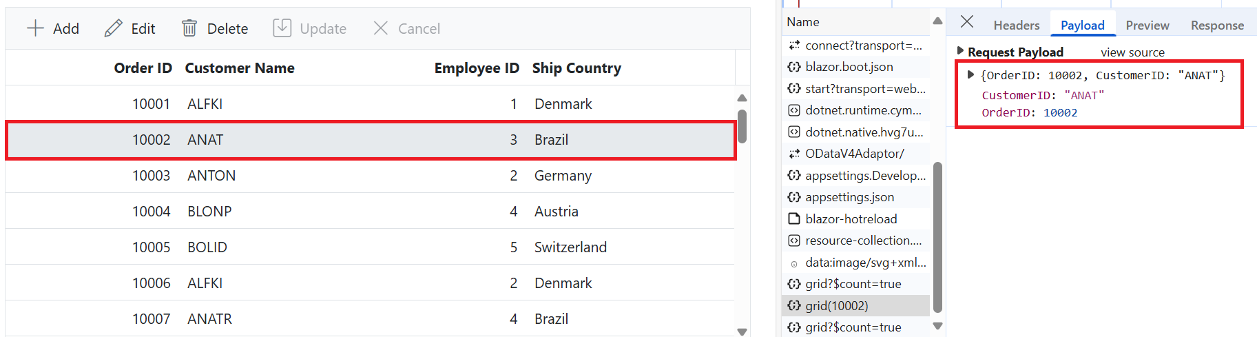Close the network request details panel
This screenshot has width=1257, height=337.
967,22
